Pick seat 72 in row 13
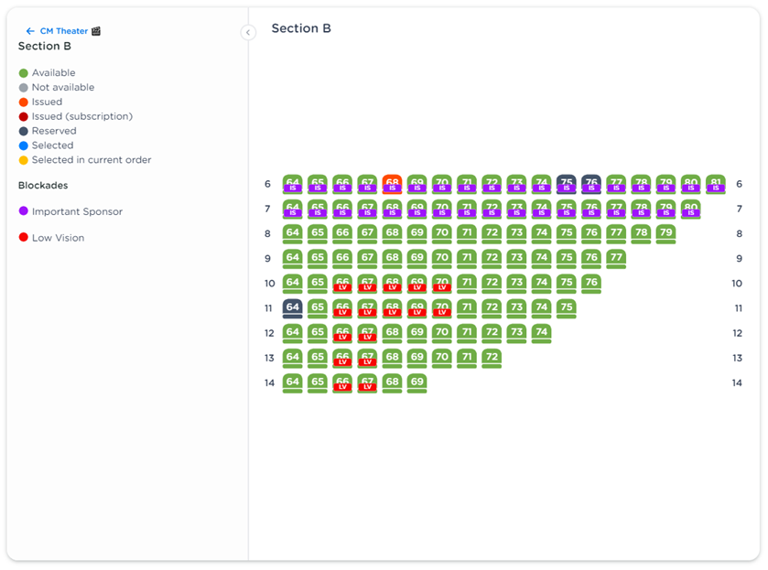This screenshot has width=768, height=570. coord(492,358)
